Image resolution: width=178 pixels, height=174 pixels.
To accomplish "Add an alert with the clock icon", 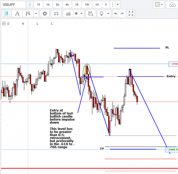I will tap(91, 13).
